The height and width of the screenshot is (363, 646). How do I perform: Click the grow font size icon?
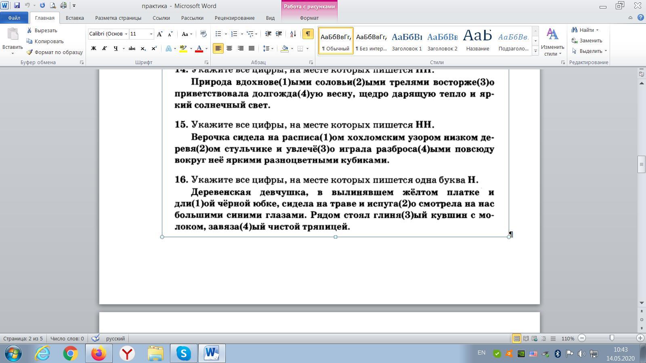coord(160,34)
